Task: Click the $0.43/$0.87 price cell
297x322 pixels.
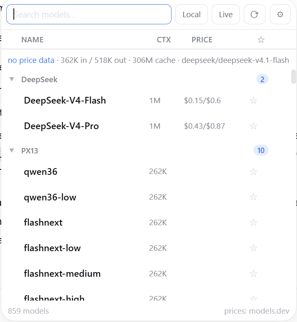Action: point(205,126)
